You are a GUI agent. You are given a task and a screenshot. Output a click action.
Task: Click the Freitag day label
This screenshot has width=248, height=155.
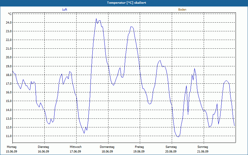(139, 147)
